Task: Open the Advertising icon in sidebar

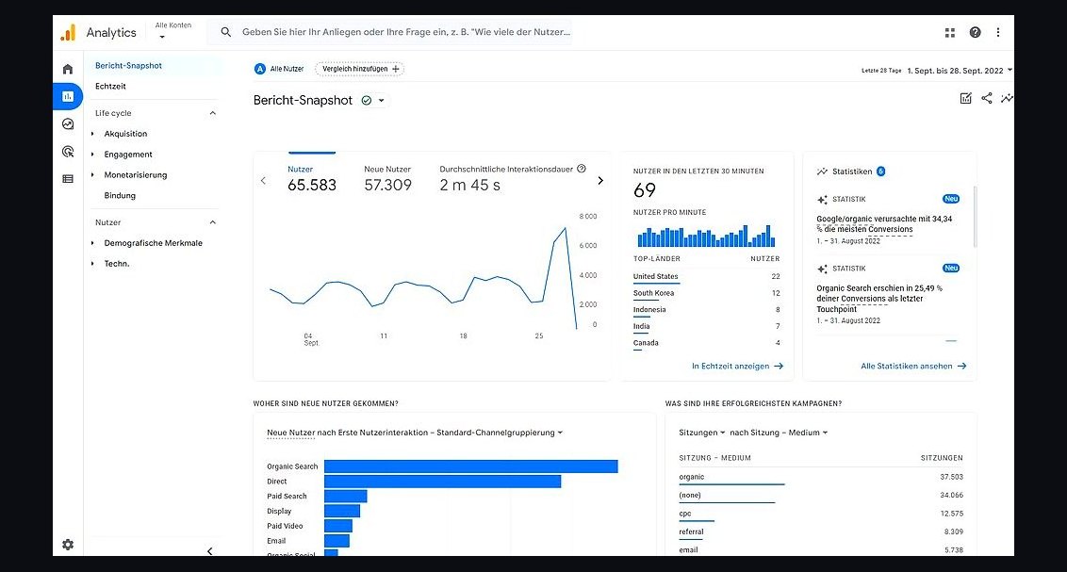Action: click(67, 152)
